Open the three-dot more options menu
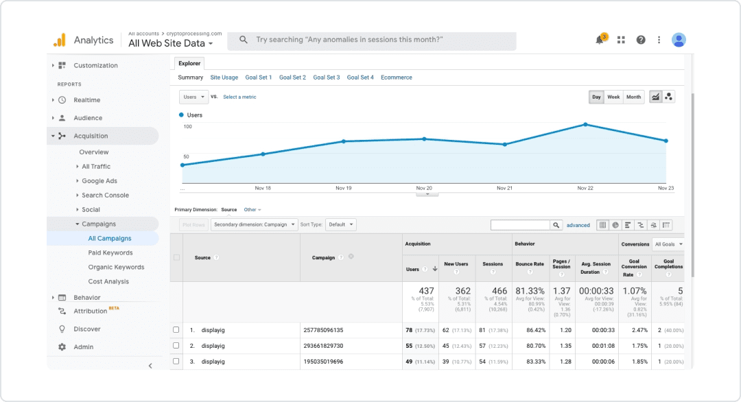The image size is (741, 402). click(659, 40)
